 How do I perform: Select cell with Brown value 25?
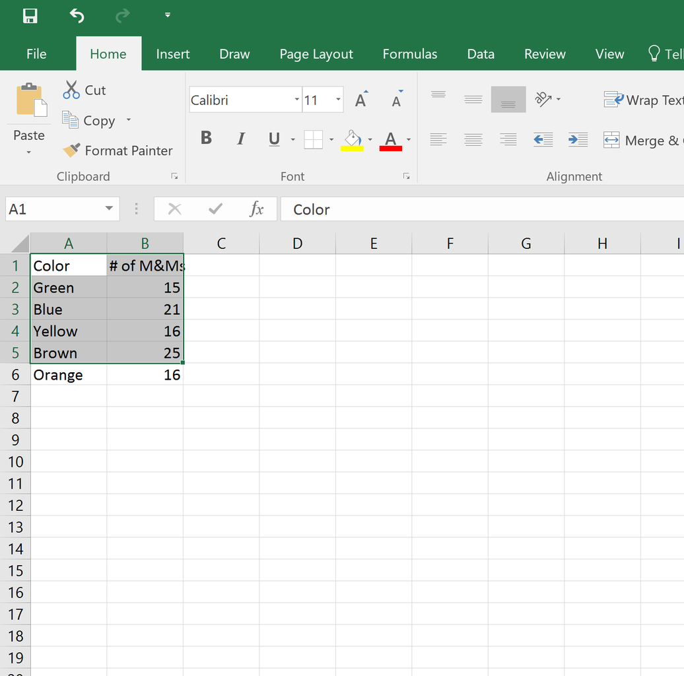145,353
